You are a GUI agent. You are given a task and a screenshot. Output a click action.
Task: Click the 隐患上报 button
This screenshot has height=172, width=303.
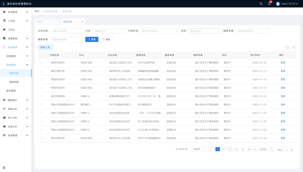coord(45,48)
